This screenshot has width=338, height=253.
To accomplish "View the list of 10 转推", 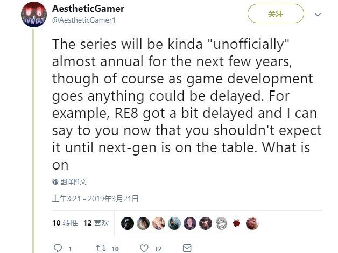I will [x=65, y=223].
